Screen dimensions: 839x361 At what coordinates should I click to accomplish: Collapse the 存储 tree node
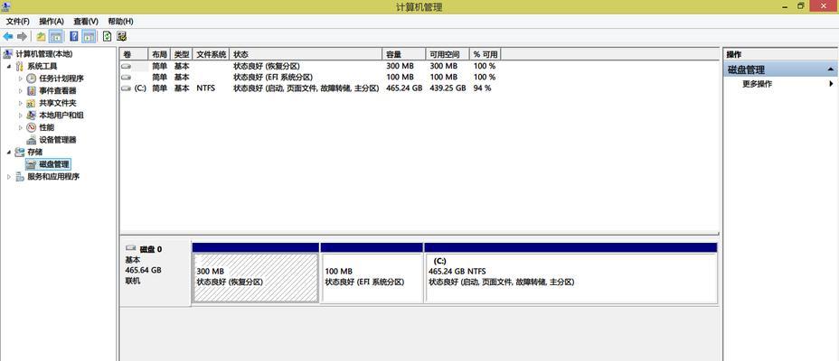[x=8, y=153]
